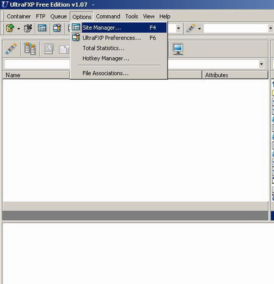This screenshot has height=284, width=274.
Task: Click the parent folder up-arrow icon
Action: [x=64, y=49]
